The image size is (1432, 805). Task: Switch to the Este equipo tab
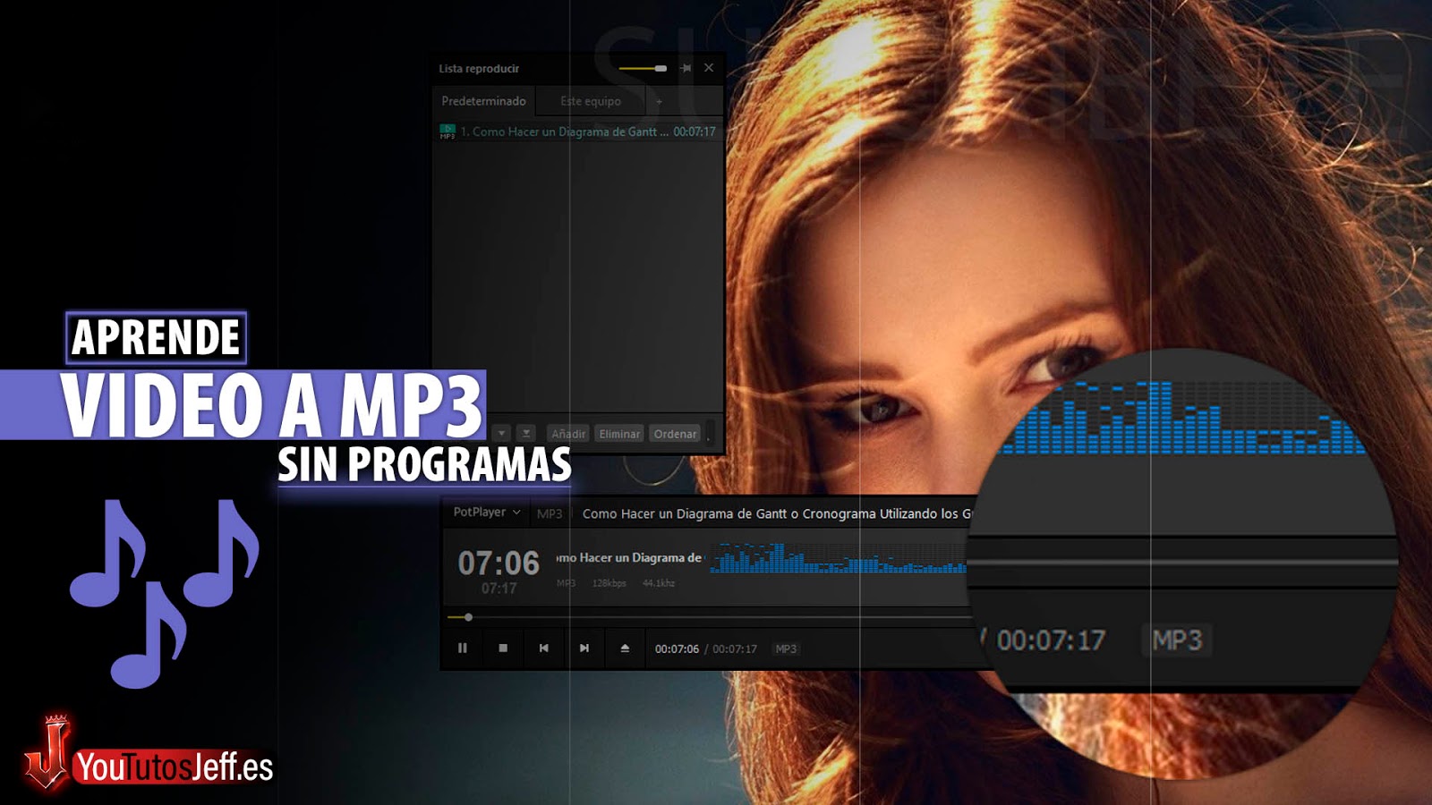tap(591, 101)
